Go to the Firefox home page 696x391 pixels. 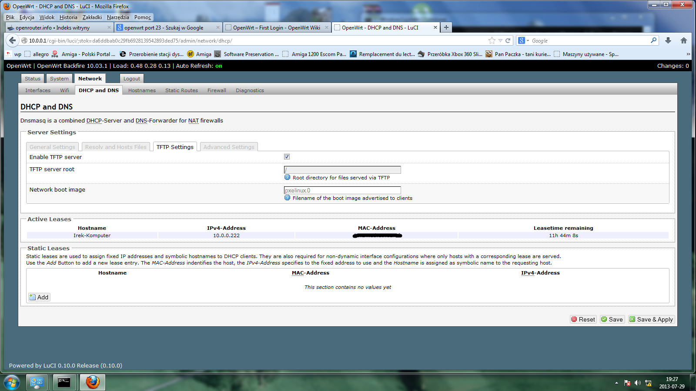tap(684, 40)
